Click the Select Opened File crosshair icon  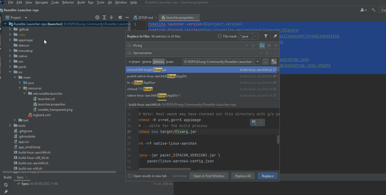coord(97,17)
